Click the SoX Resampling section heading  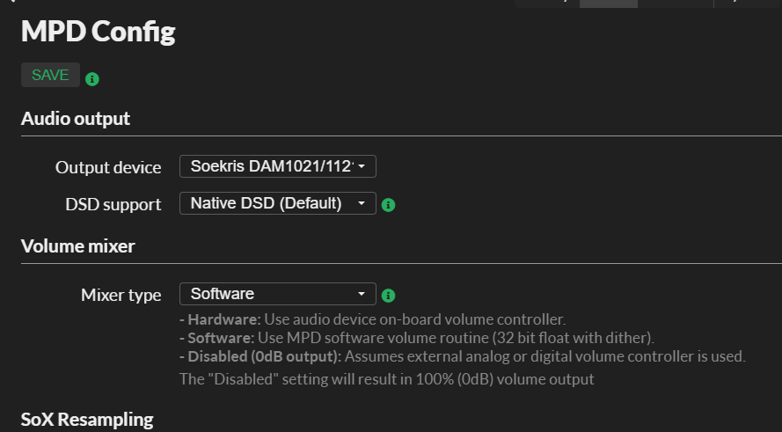tap(87, 420)
